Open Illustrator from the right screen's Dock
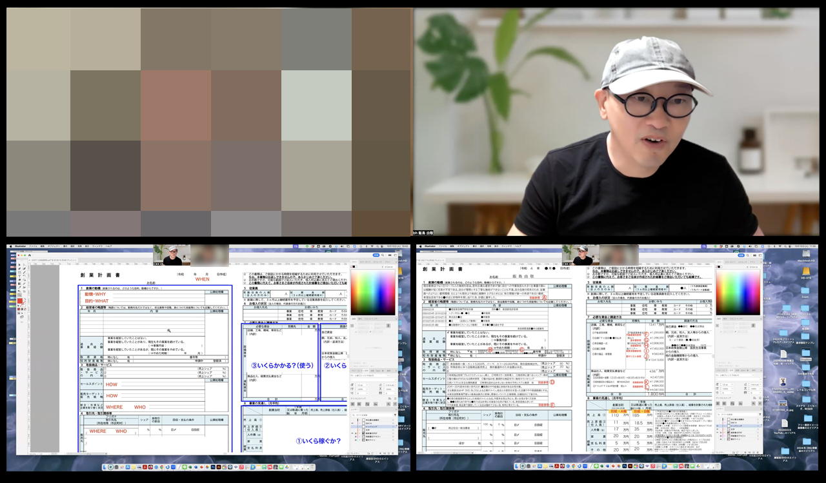 click(x=630, y=467)
